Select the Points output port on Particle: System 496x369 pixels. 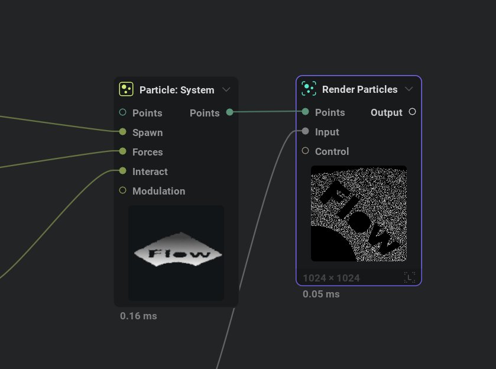229,112
